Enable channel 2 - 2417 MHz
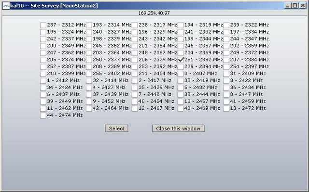The image size is (309, 192). [x=135, y=81]
